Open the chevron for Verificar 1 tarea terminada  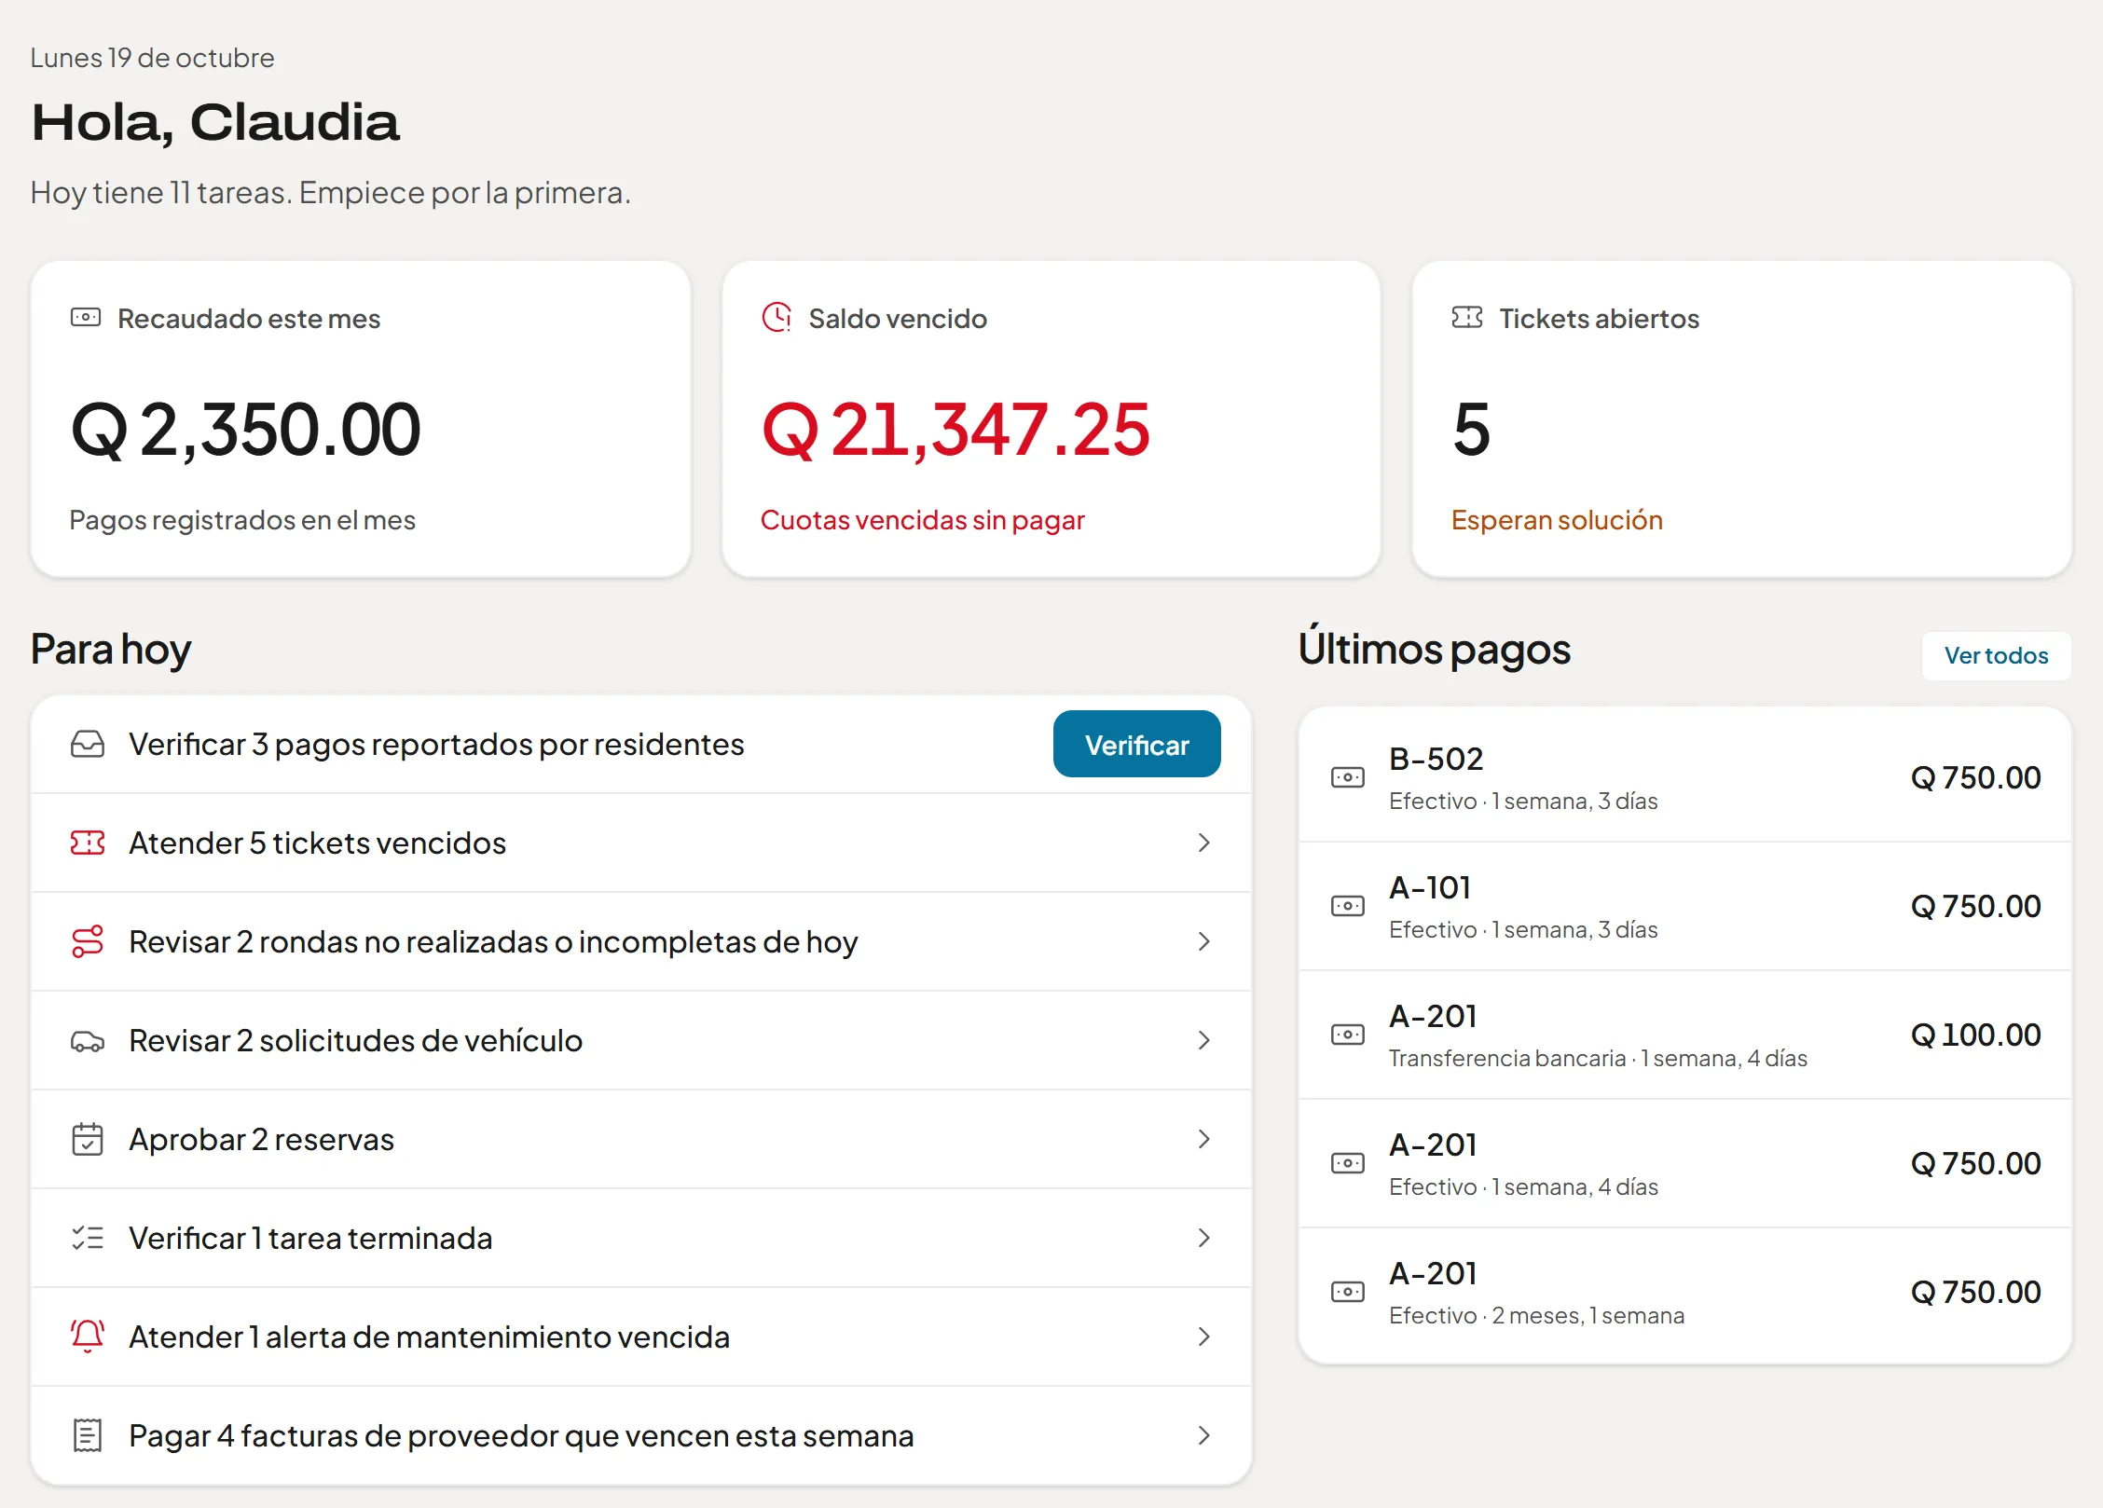(x=1204, y=1238)
